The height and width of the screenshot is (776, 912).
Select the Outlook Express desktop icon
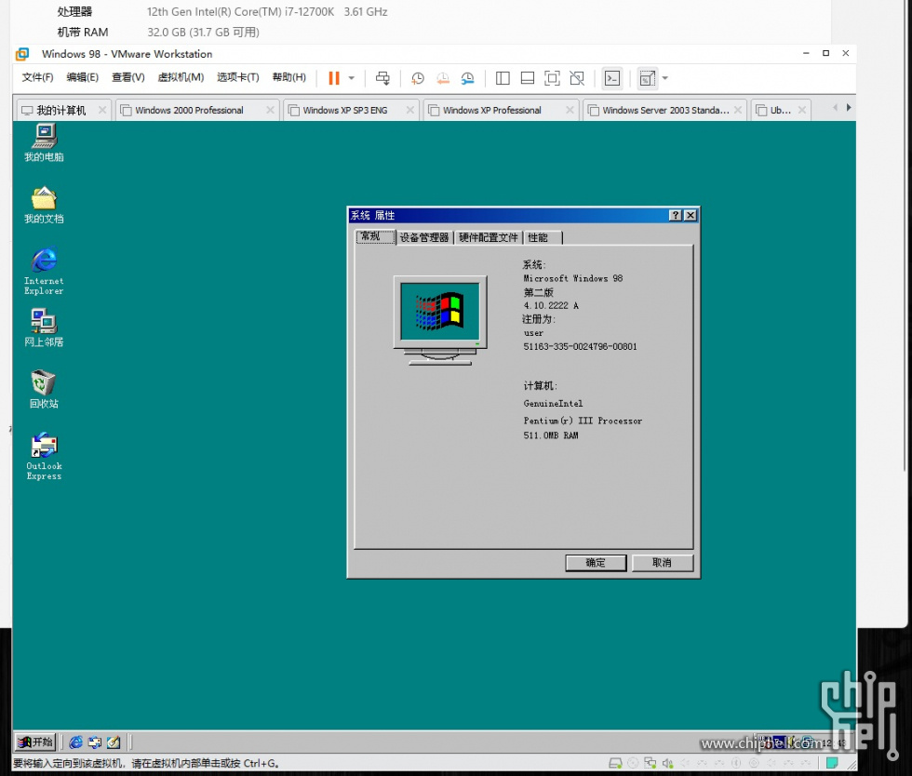coord(44,457)
